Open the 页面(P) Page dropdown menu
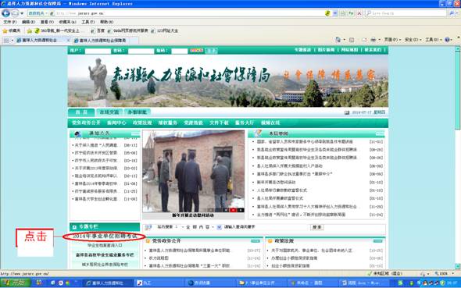This screenshot has height=288, width=461. coord(392,40)
